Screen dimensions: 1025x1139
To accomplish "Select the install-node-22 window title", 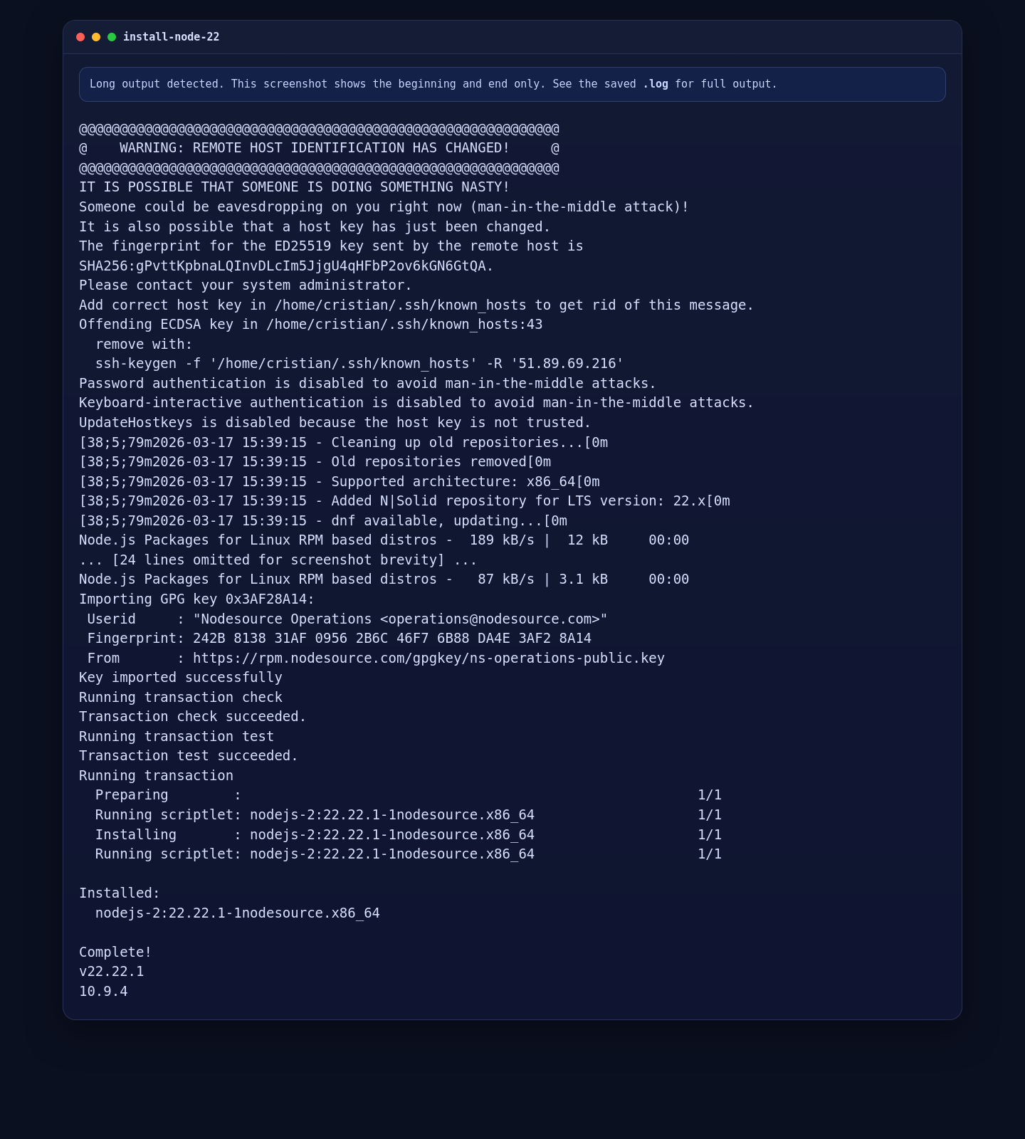I will (x=172, y=37).
